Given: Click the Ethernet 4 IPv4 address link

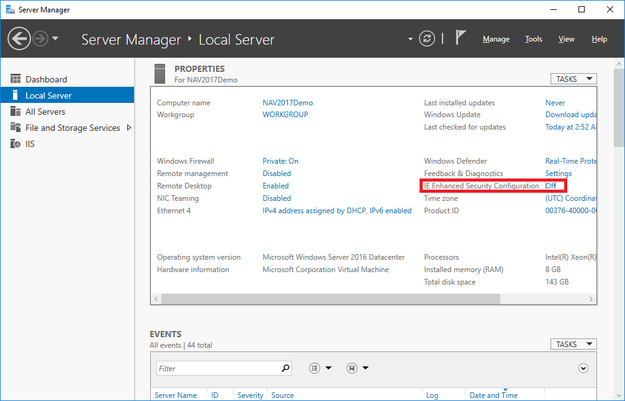Looking at the screenshot, I should [x=337, y=210].
